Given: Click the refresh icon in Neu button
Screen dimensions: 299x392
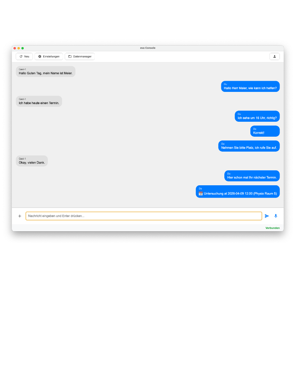Looking at the screenshot, I should coord(21,57).
